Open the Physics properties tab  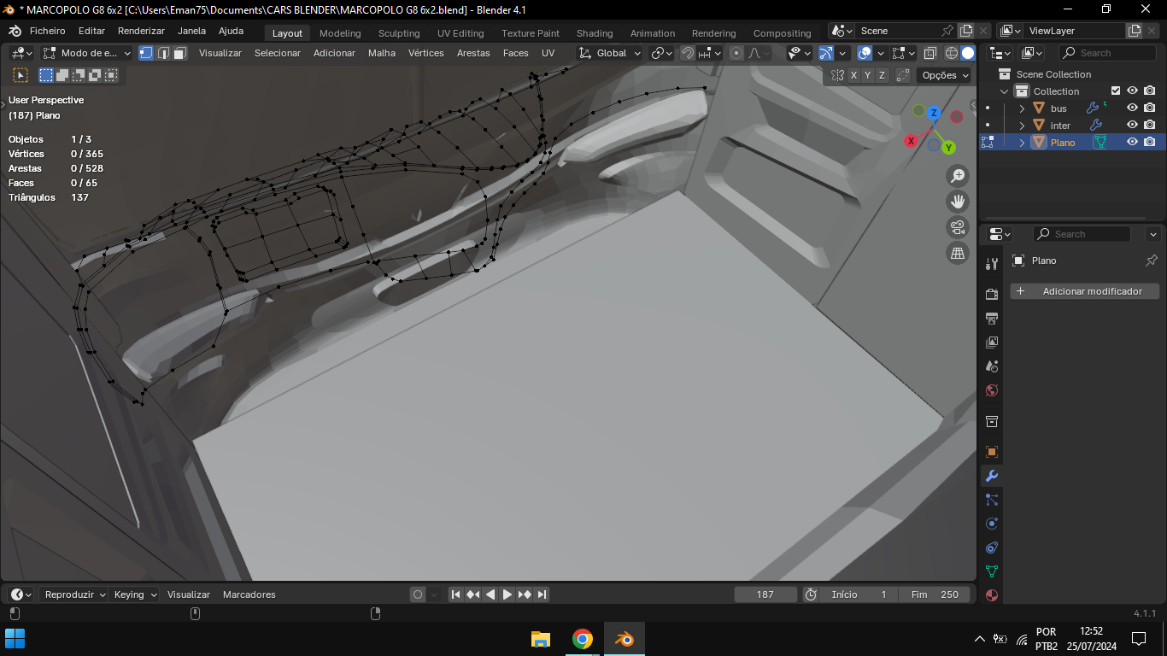pyautogui.click(x=992, y=524)
